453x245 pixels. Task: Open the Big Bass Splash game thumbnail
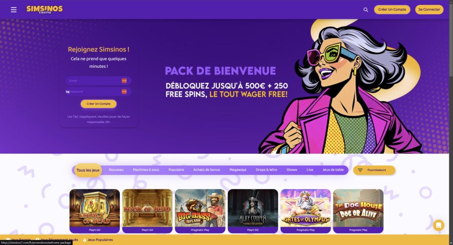(200, 211)
